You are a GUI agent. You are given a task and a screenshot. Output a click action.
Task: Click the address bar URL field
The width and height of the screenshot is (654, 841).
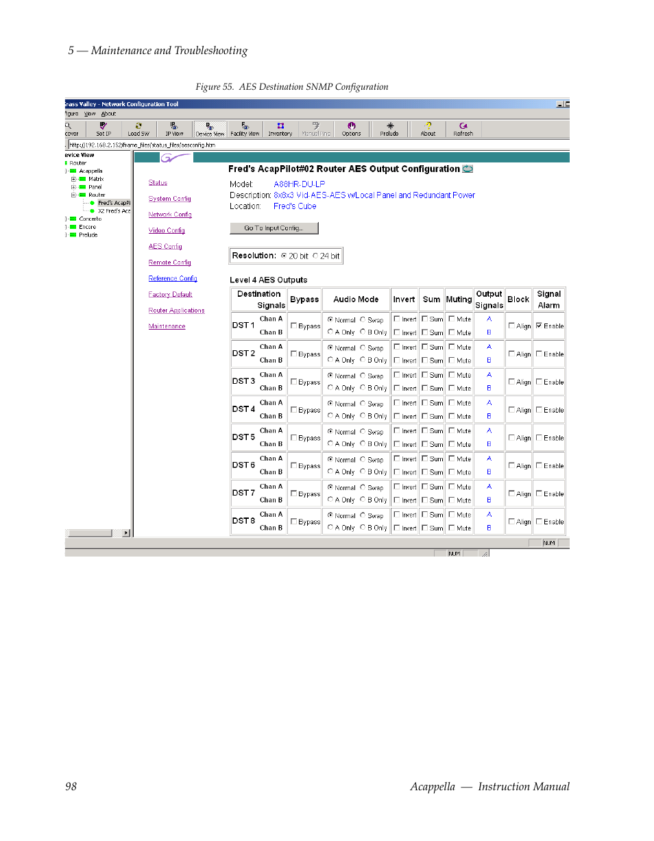pyautogui.click(x=206, y=145)
